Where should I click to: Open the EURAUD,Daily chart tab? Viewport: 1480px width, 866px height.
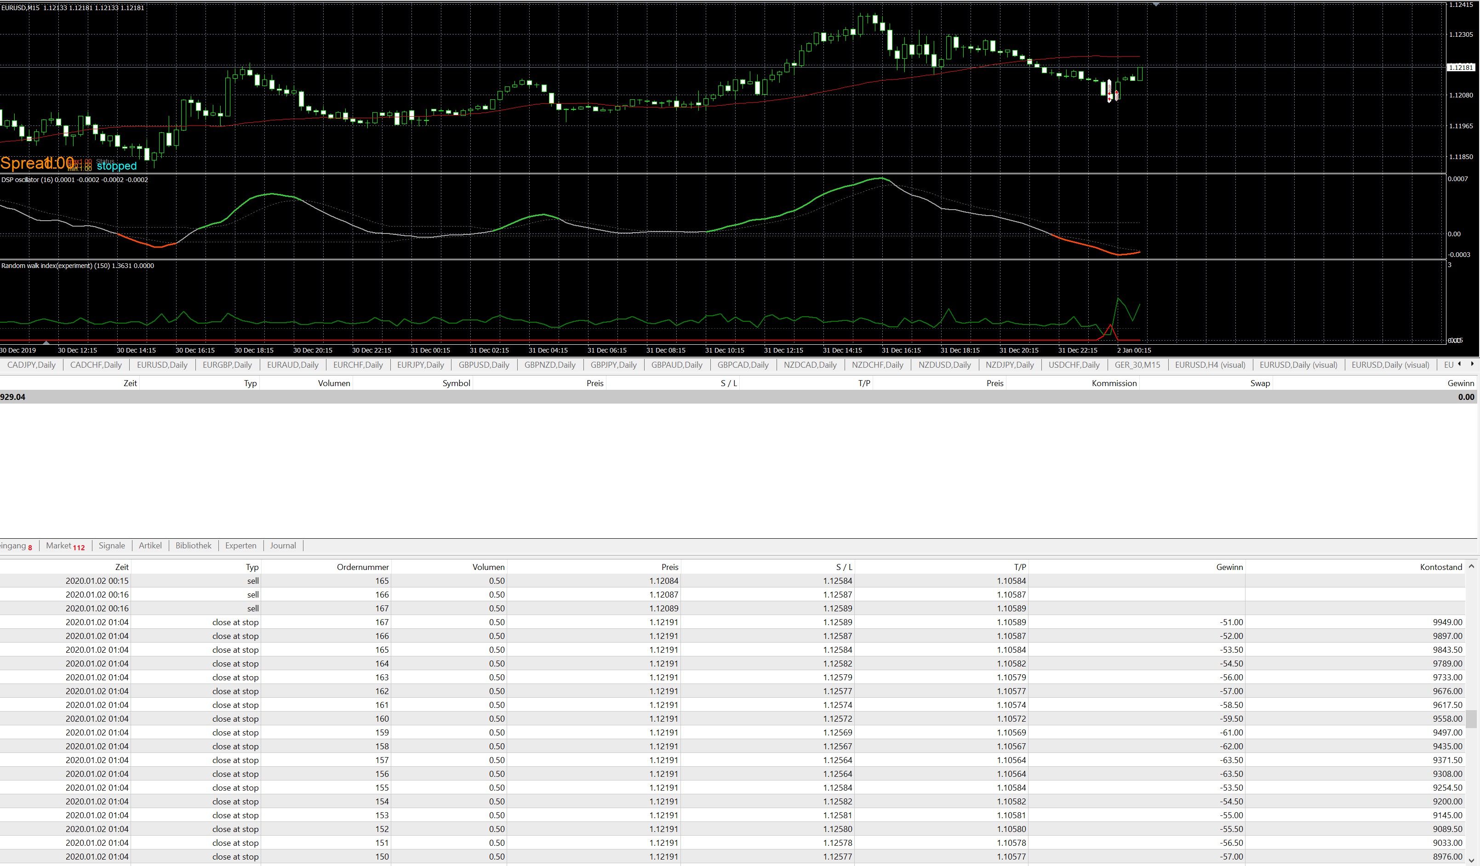tap(292, 365)
